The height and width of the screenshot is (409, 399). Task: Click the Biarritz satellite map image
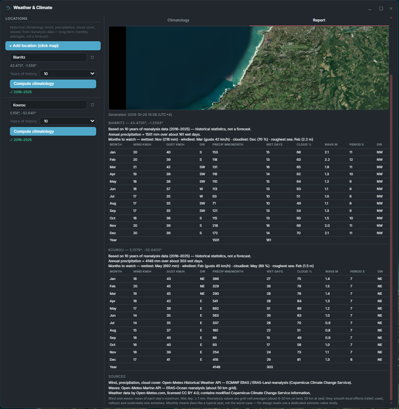[x=248, y=68]
